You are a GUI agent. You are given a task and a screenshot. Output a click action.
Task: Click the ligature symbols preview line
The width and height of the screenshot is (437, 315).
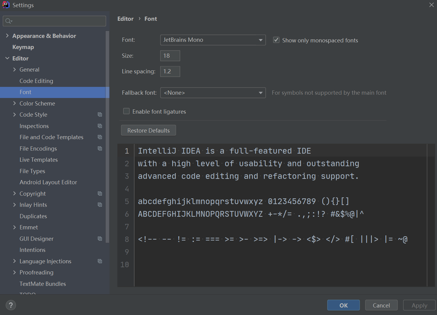point(273,239)
